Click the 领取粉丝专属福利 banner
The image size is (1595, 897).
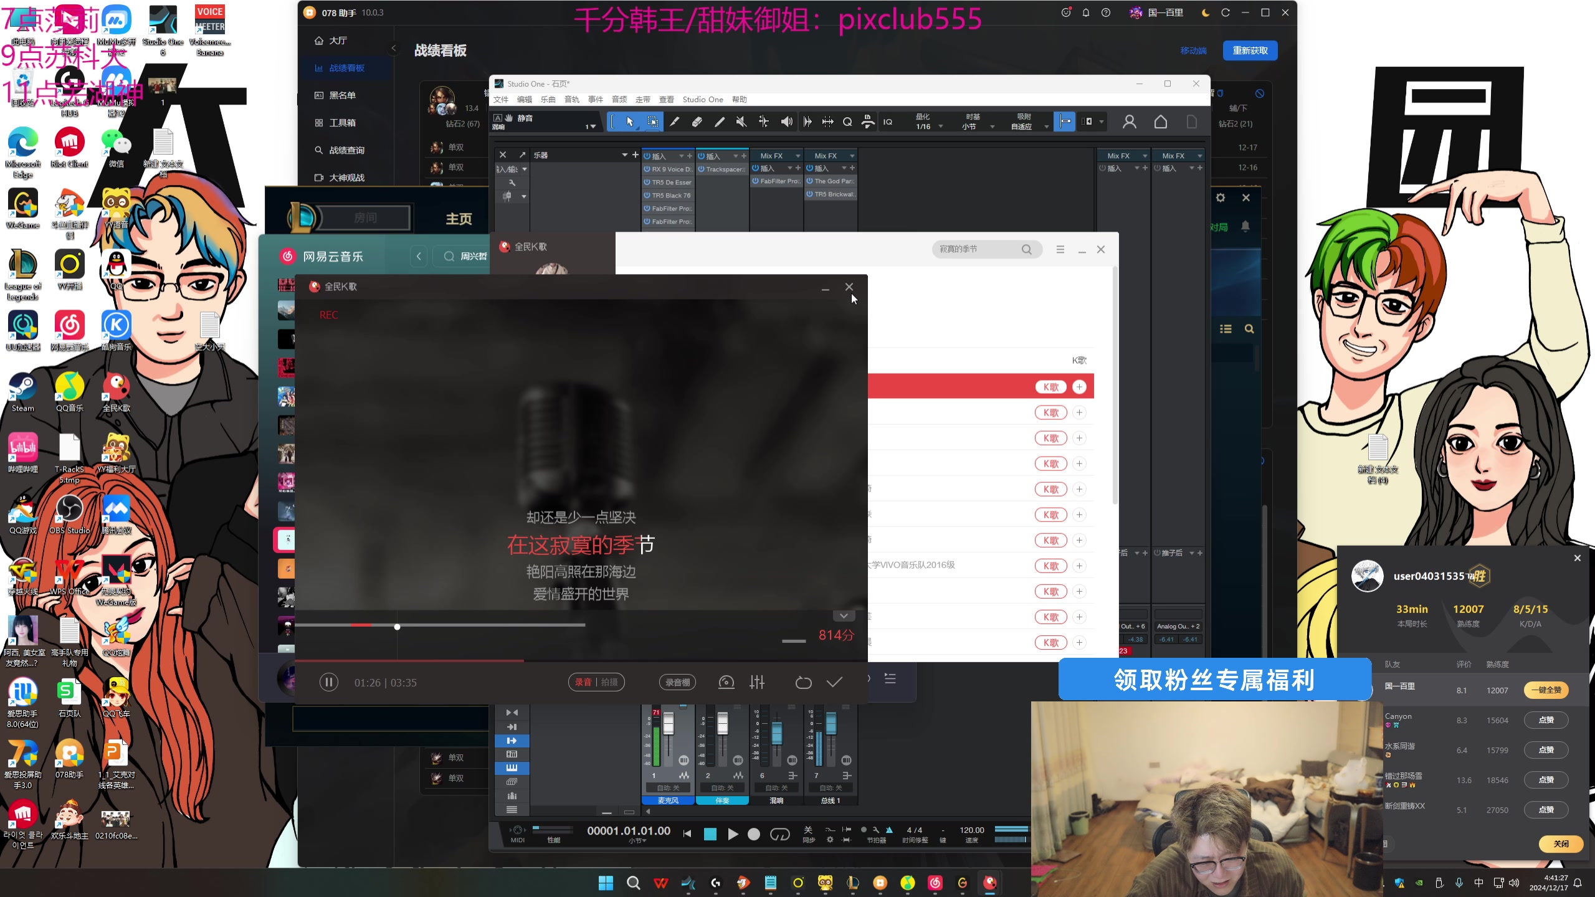tap(1215, 680)
